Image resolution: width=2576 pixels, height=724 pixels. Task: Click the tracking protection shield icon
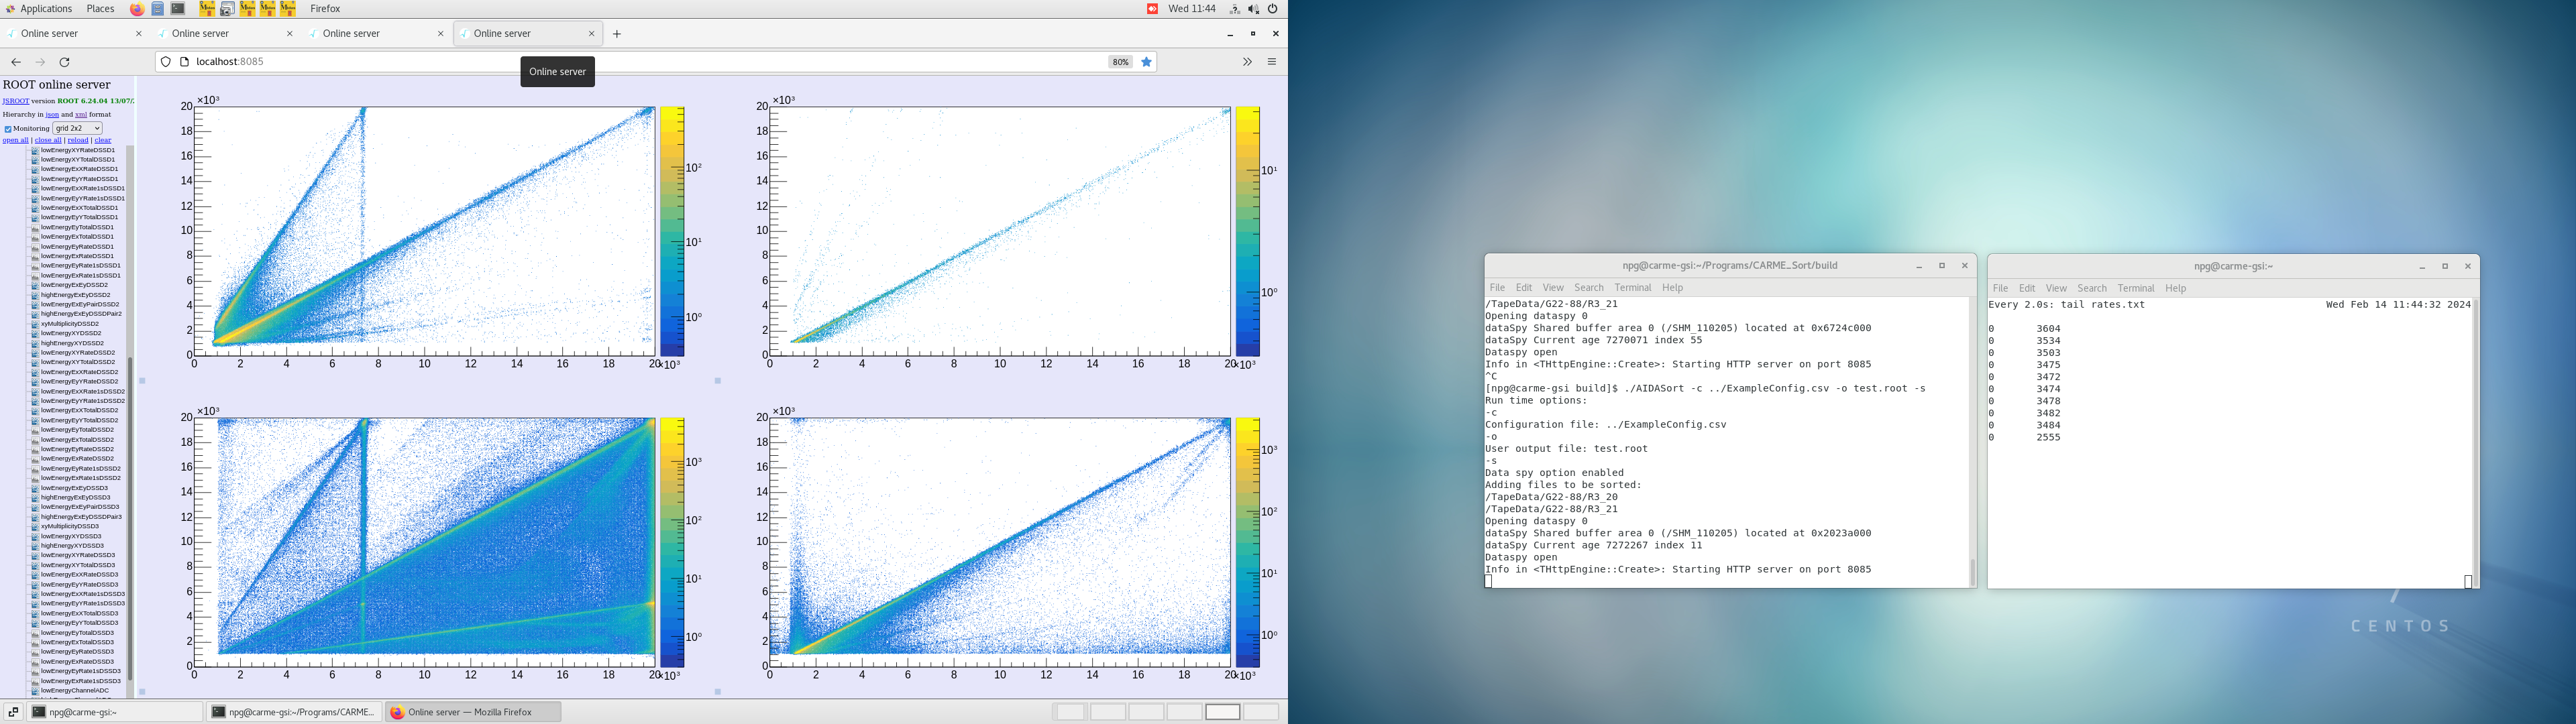point(166,62)
